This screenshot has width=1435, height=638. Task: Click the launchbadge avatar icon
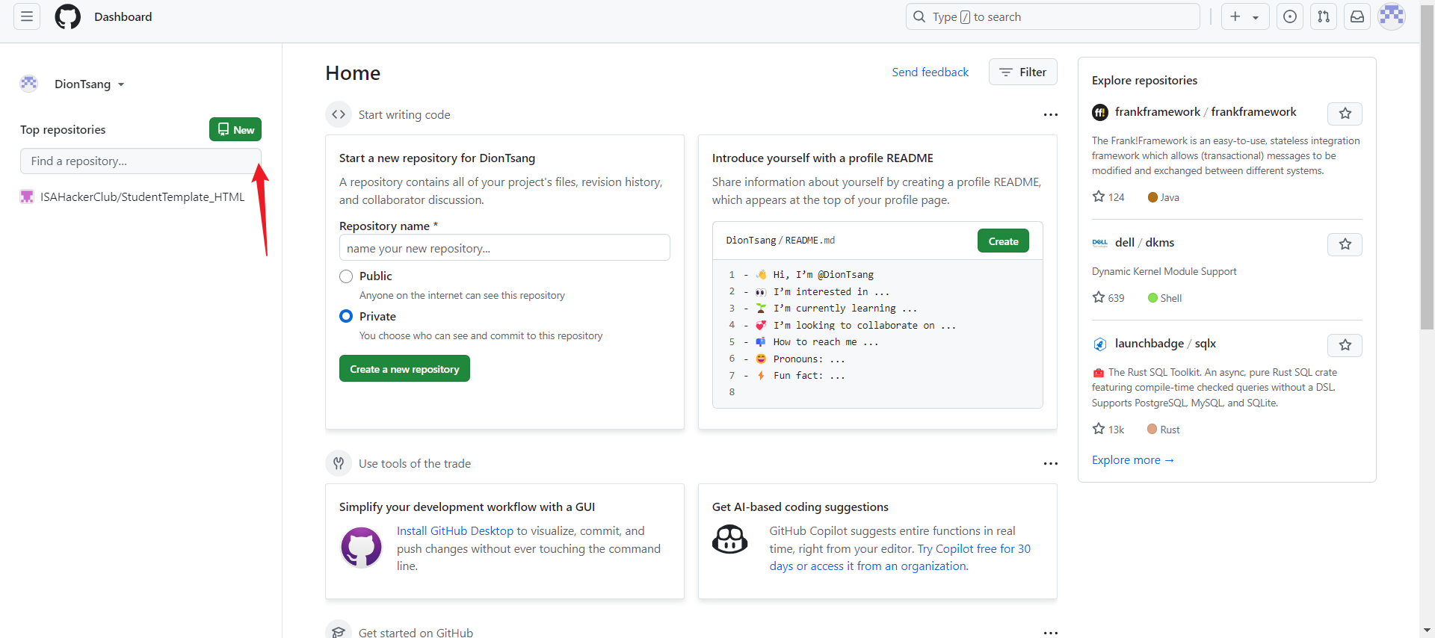tap(1100, 344)
